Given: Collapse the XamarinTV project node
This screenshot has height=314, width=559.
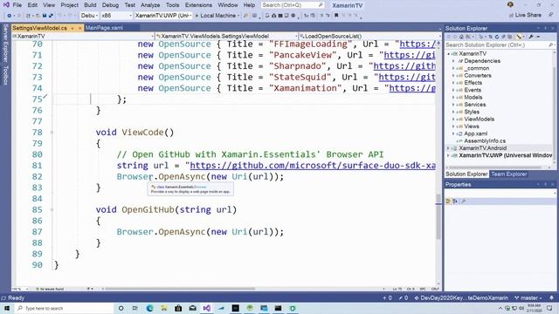Looking at the screenshot, I should 448,53.
